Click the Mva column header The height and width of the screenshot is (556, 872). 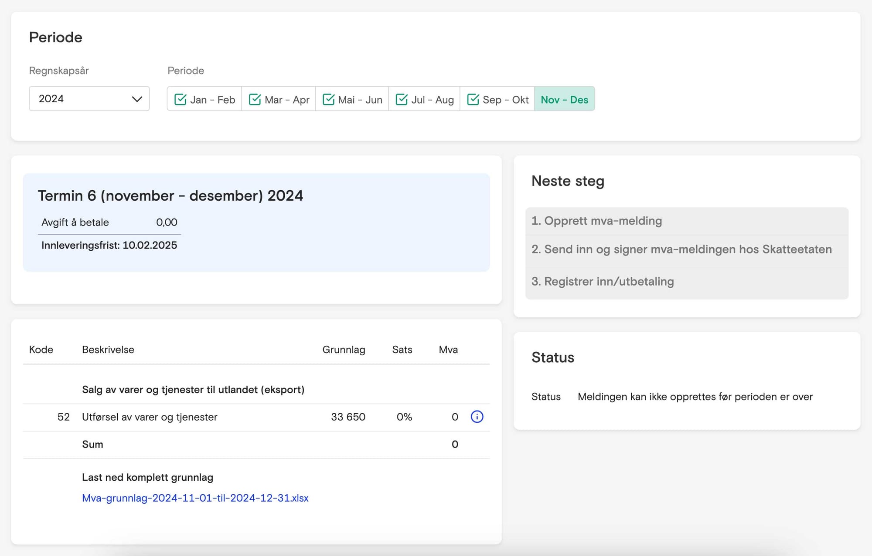click(448, 350)
